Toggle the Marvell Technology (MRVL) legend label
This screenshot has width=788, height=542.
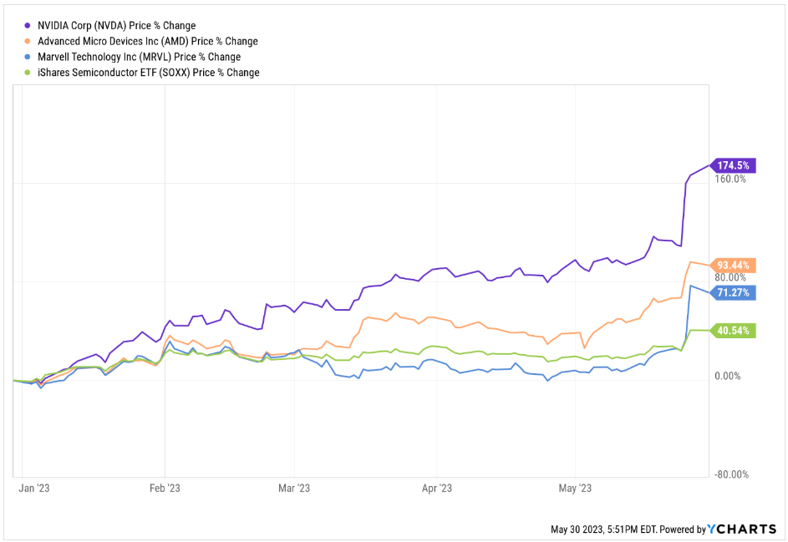tap(139, 57)
